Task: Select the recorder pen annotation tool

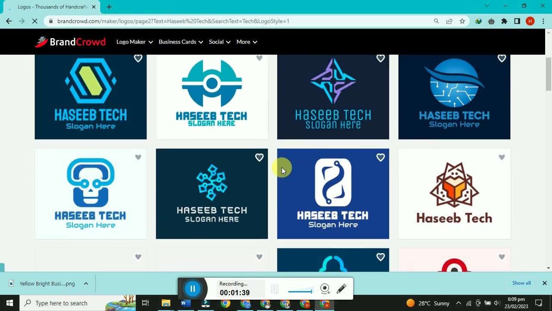Action: tap(341, 289)
